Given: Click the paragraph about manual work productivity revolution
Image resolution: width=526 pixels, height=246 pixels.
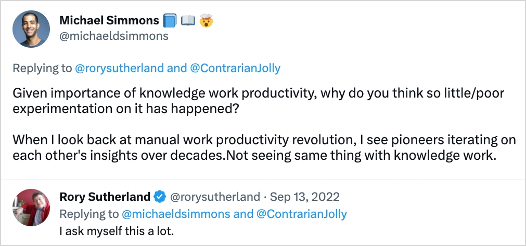Looking at the screenshot, I should pyautogui.click(x=263, y=148).
